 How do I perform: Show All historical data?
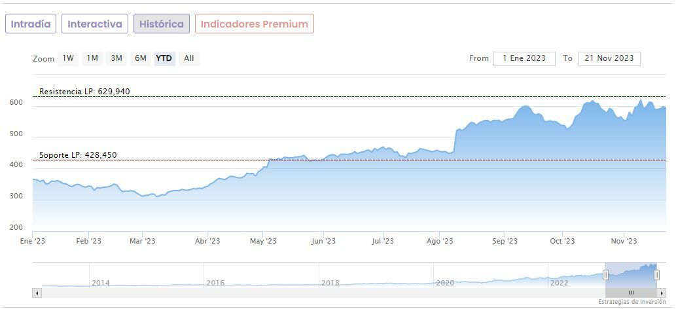coord(189,58)
